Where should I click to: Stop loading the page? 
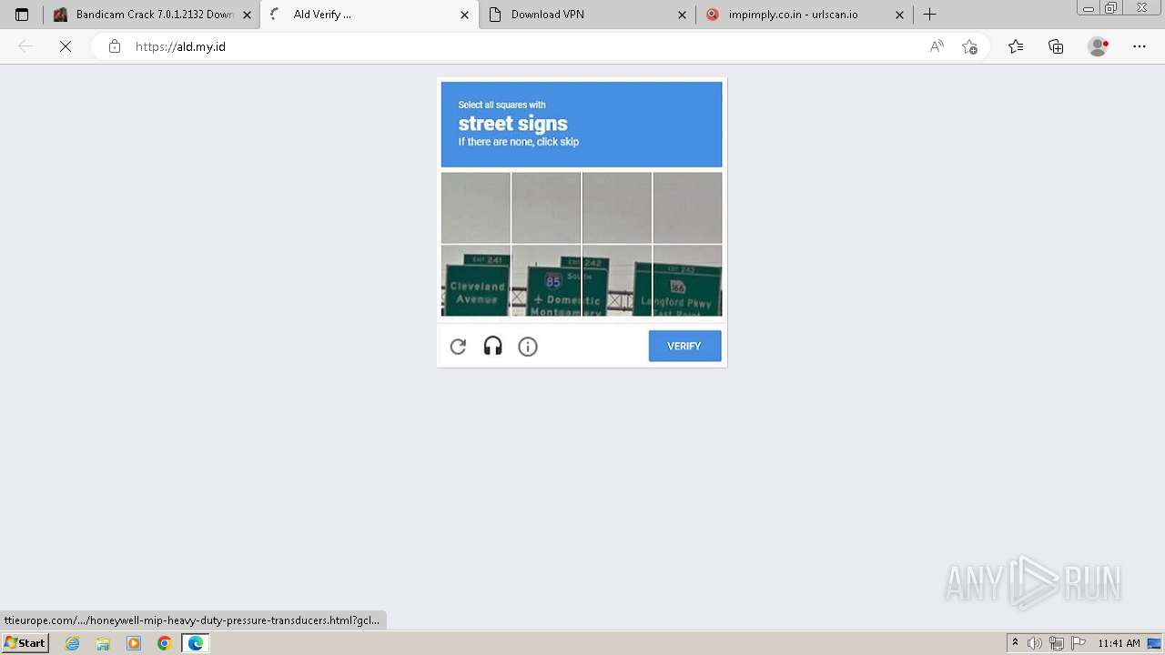[x=66, y=46]
